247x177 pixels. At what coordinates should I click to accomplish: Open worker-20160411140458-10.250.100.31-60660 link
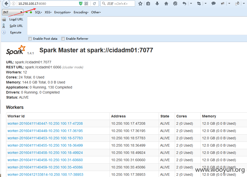(x=45, y=160)
